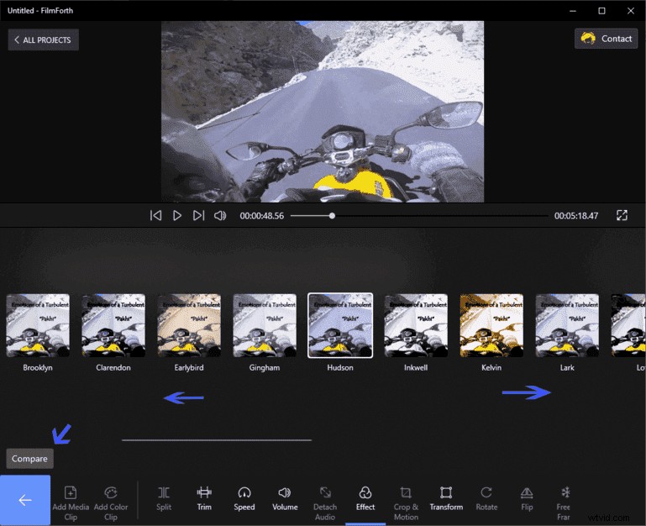Select the Split tool

pyautogui.click(x=164, y=498)
